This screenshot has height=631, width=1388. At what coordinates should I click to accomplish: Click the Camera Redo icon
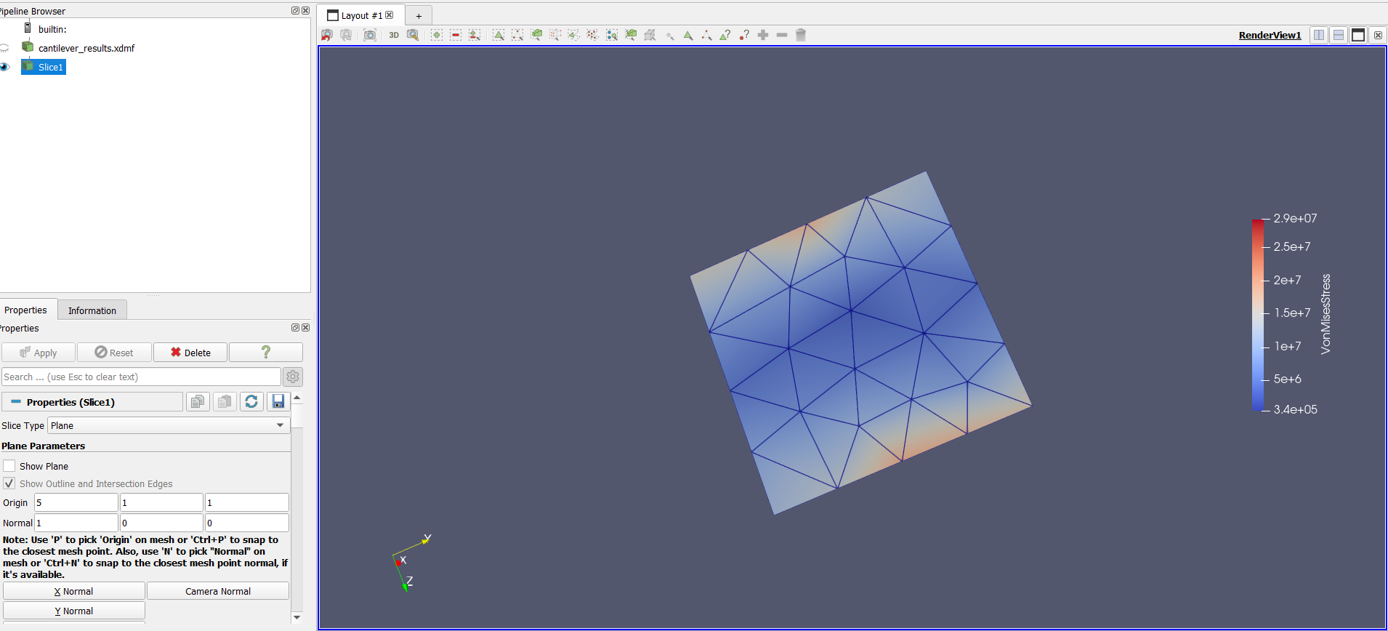(x=346, y=35)
